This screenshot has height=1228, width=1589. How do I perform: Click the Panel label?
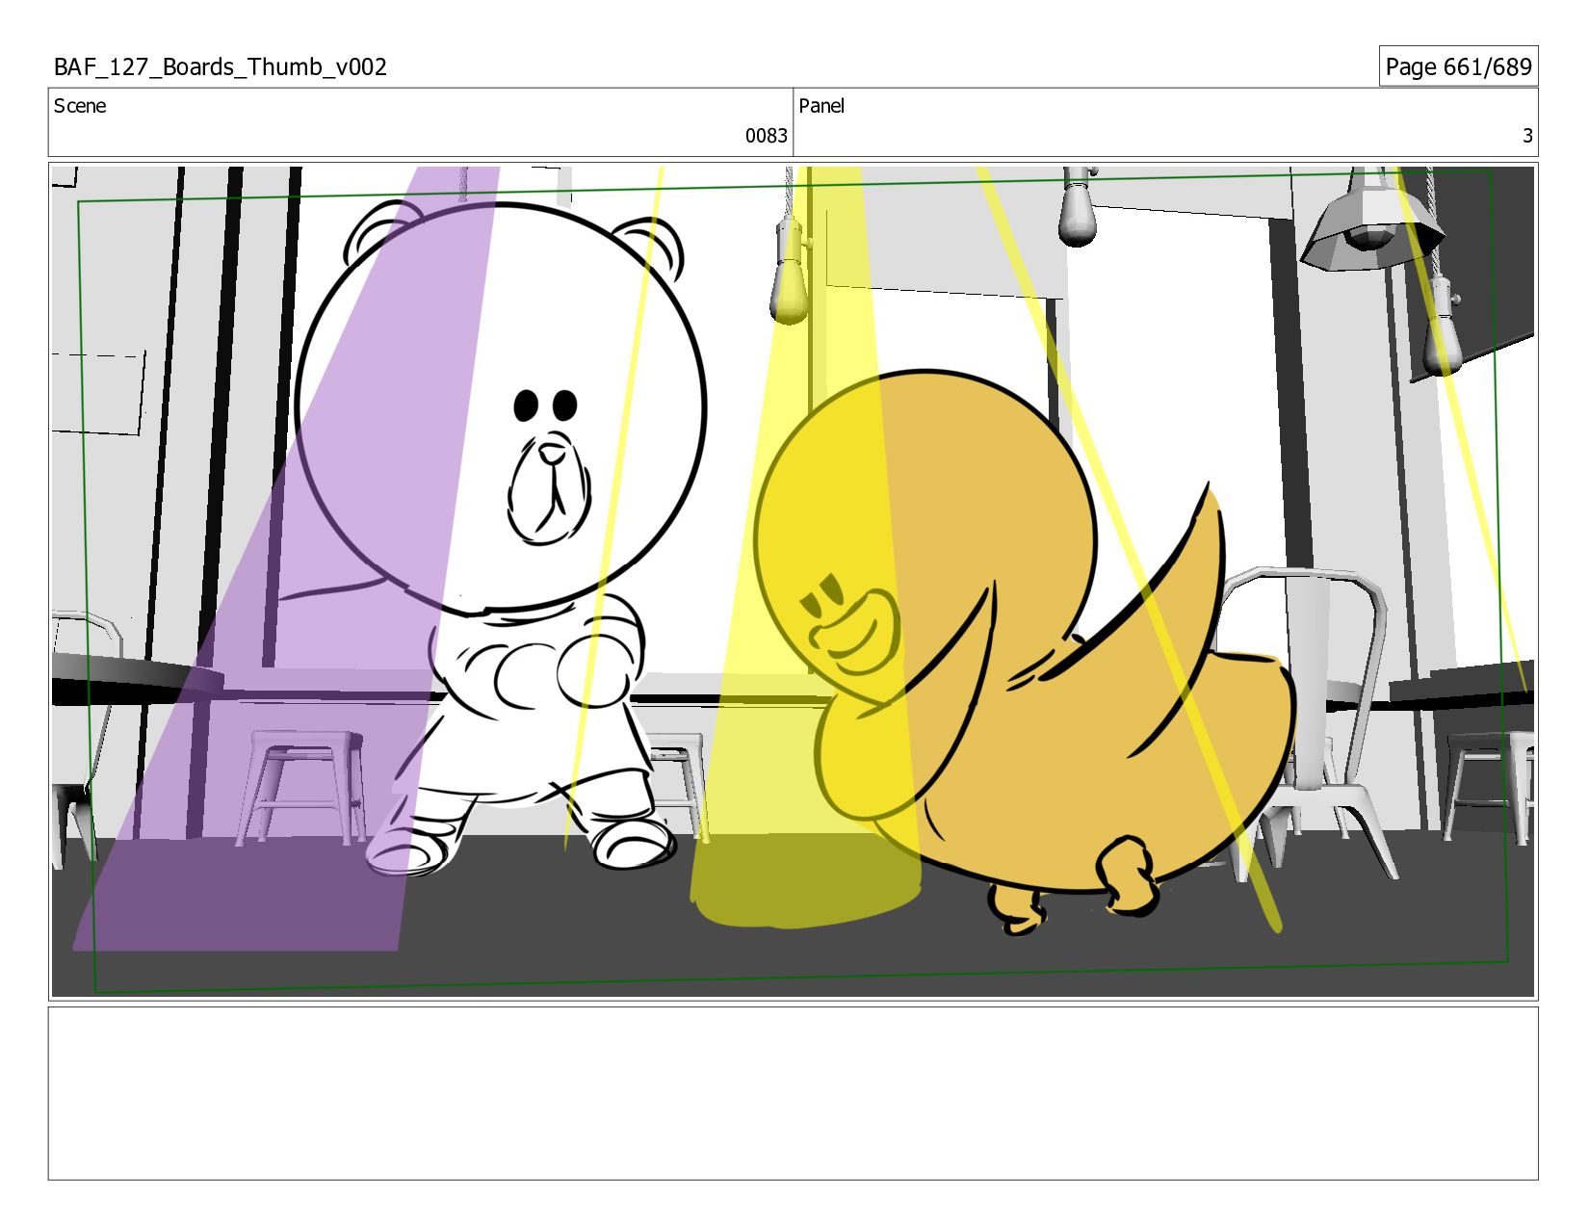(x=821, y=106)
